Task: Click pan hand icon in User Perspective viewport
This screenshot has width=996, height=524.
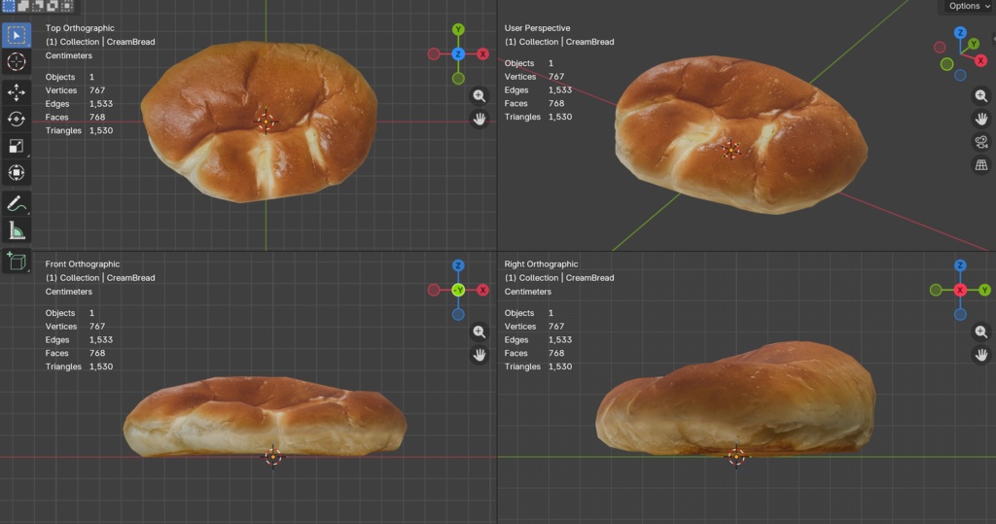Action: click(x=981, y=119)
